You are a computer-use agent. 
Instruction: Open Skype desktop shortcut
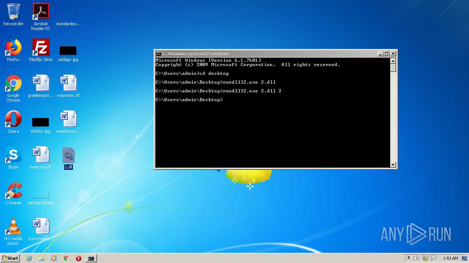(13, 158)
